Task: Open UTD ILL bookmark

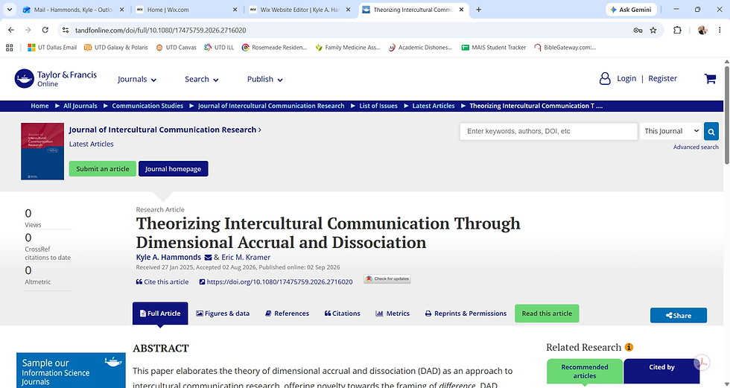Action: (219, 48)
